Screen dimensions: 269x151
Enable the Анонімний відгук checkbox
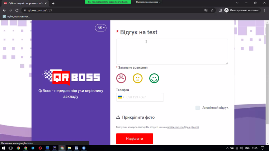pyautogui.click(x=198, y=108)
